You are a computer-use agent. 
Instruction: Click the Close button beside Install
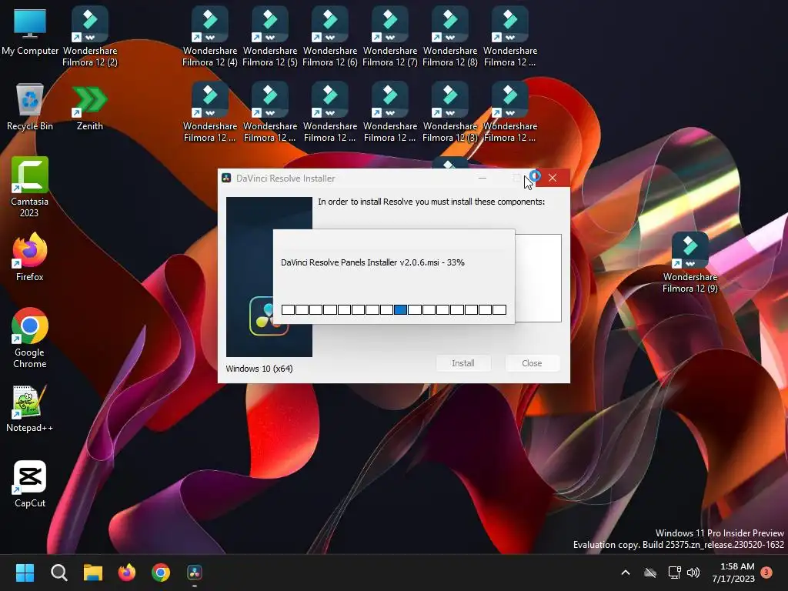click(x=532, y=363)
